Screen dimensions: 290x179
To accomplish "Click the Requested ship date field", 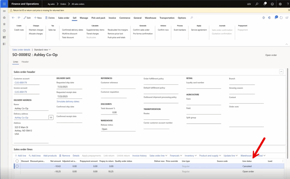I will point(69,87).
